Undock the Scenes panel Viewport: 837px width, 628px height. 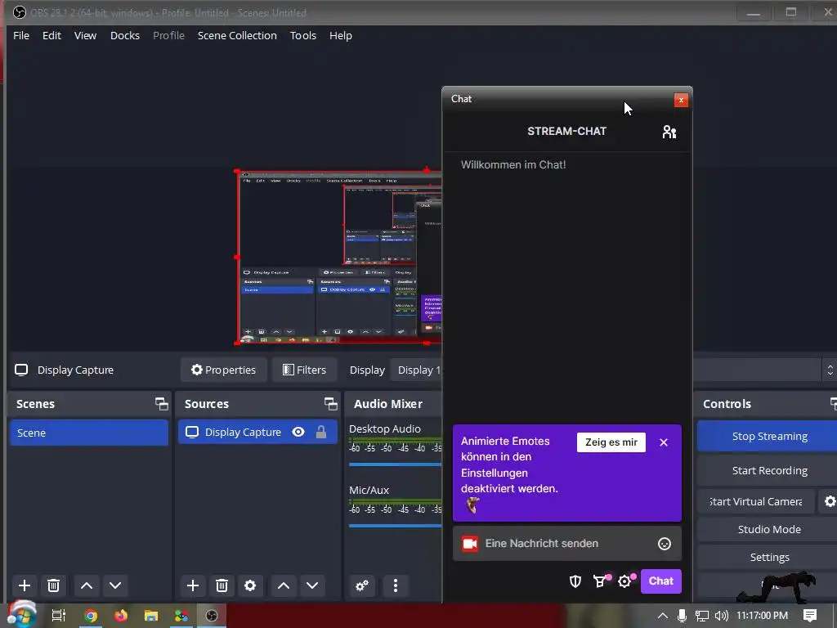pos(161,404)
